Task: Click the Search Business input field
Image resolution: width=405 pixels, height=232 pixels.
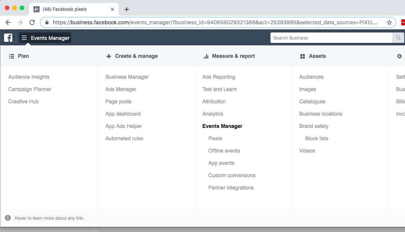Action: click(331, 38)
